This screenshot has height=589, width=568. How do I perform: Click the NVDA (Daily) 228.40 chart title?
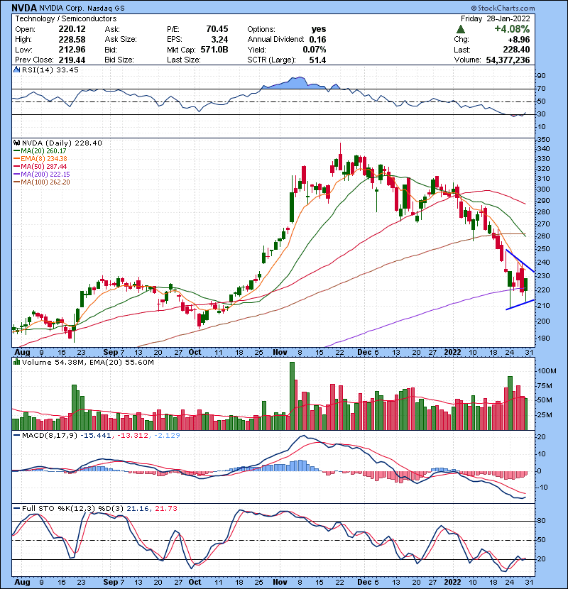pos(62,143)
